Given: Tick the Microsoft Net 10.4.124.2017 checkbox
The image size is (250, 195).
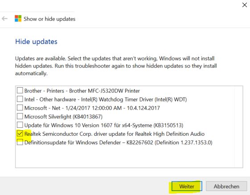Looking at the screenshot, I should pos(20,108).
